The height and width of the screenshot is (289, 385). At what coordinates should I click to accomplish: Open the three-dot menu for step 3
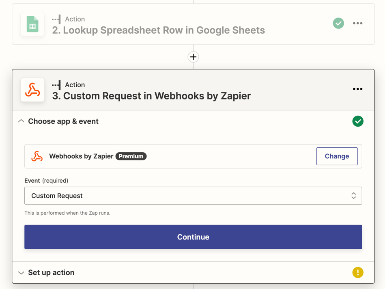coord(357,89)
